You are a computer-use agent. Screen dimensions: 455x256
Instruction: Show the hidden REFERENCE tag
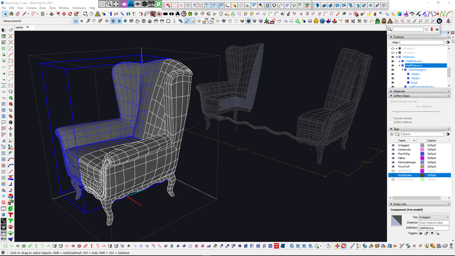point(393,170)
